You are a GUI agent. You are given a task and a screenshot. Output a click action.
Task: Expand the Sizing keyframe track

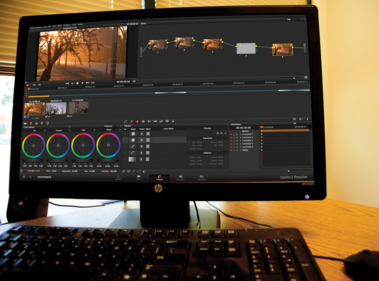point(241,149)
